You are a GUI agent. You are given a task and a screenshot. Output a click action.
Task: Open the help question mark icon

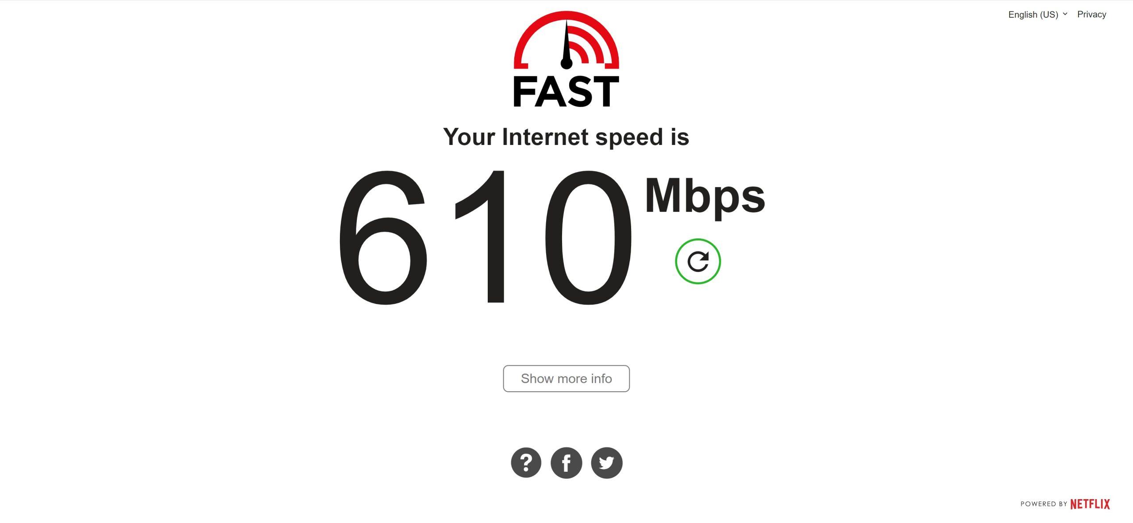526,463
